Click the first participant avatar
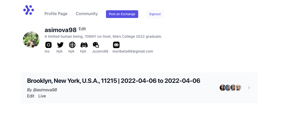Viewport: 287px width, 129px height. point(223,88)
